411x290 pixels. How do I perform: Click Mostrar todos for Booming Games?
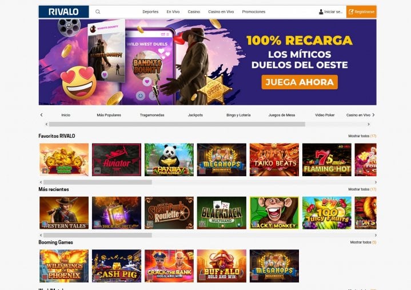(x=363, y=243)
